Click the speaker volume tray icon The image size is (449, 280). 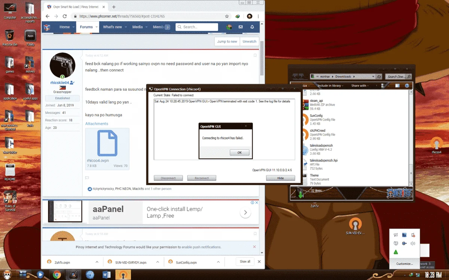pyautogui.click(x=413, y=243)
